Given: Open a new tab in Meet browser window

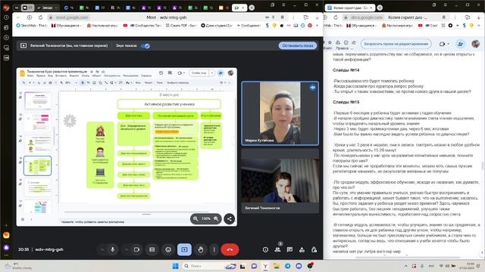Looking at the screenshot, I should pyautogui.click(x=252, y=8).
